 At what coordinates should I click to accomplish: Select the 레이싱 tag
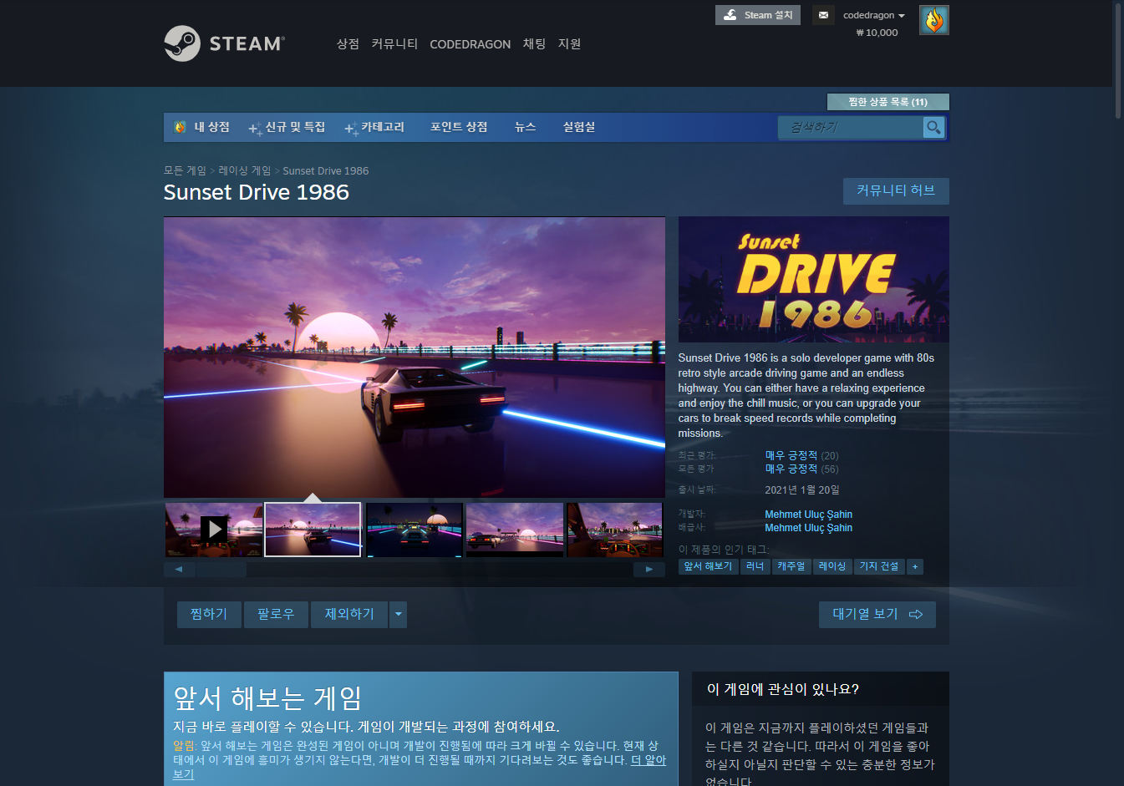tap(832, 566)
